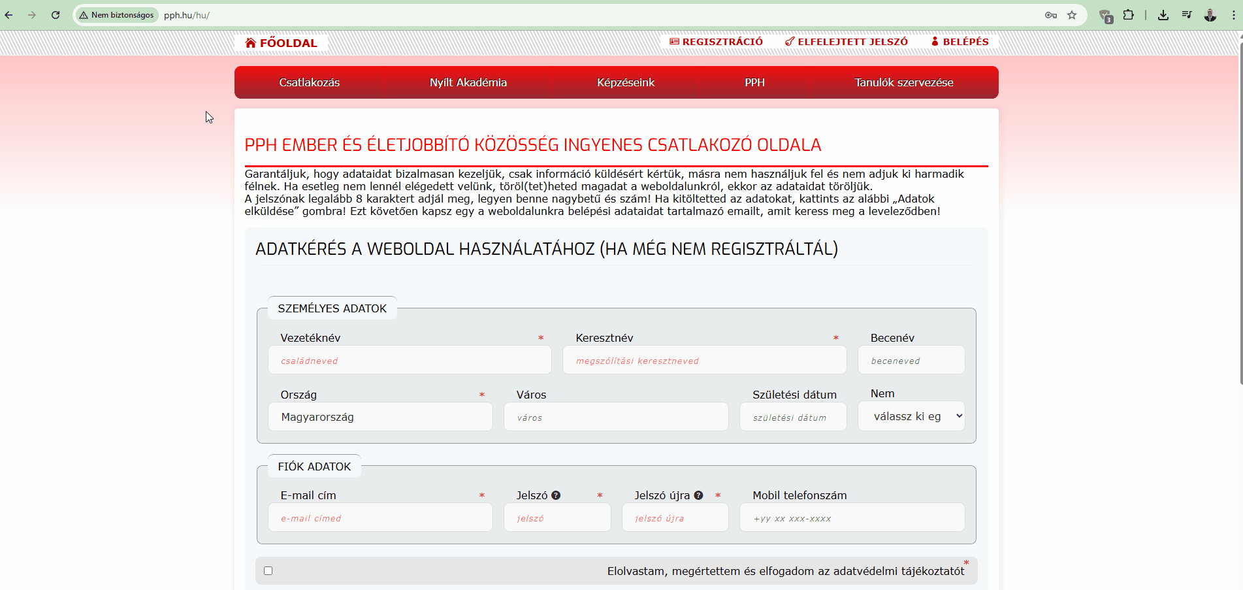The width and height of the screenshot is (1243, 590).
Task: Reload the page with the refresh icon
Action: (56, 15)
